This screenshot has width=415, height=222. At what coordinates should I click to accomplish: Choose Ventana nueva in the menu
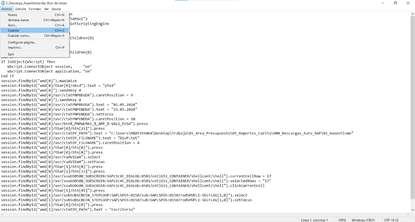18,20
